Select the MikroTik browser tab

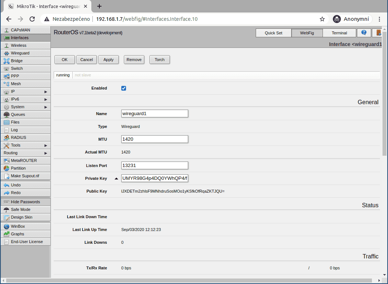tap(47, 7)
